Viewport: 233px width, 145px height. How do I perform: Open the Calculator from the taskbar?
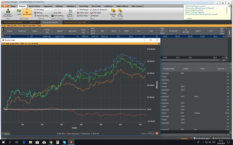[58, 142]
